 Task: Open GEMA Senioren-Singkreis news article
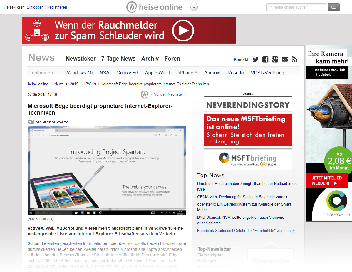(x=242, y=197)
